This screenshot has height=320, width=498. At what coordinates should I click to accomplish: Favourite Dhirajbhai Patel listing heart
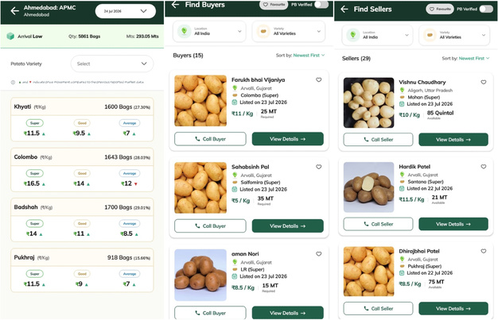pyautogui.click(x=484, y=251)
